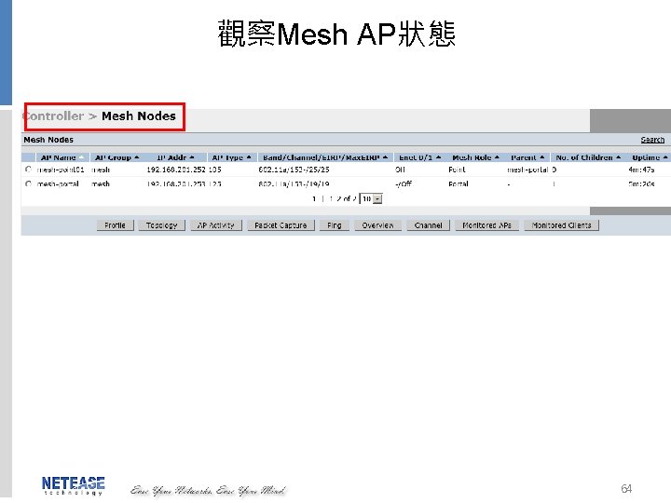Viewport: 671px width, 503px height.
Task: Sort by Parent column
Action: [x=527, y=157]
